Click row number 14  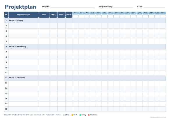click(x=6, y=88)
